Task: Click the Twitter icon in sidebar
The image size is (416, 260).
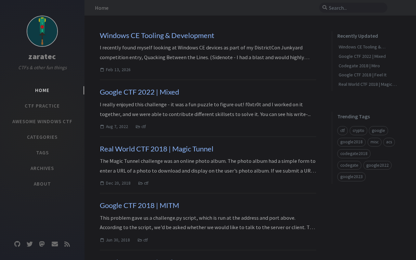Action: click(x=30, y=244)
